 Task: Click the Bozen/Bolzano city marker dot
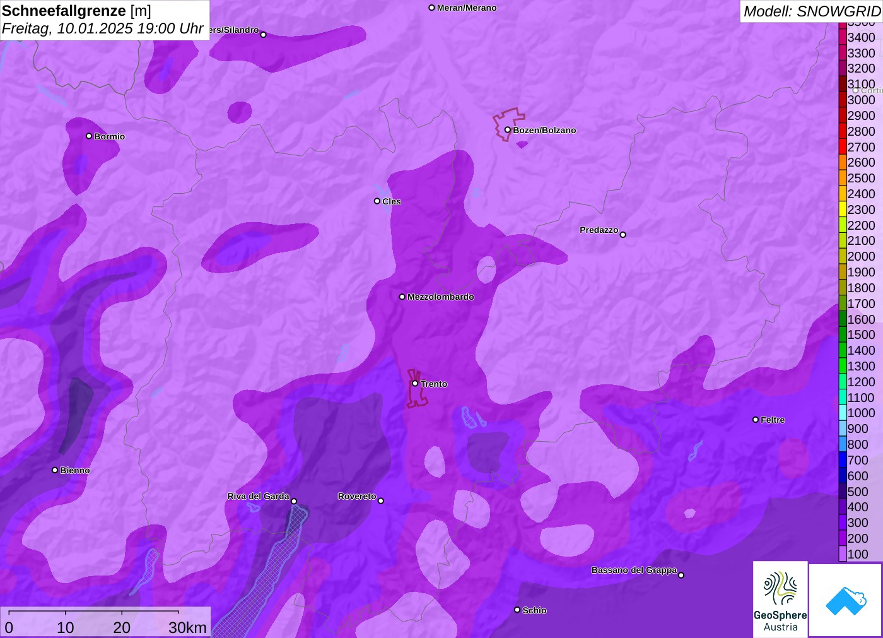pos(507,130)
